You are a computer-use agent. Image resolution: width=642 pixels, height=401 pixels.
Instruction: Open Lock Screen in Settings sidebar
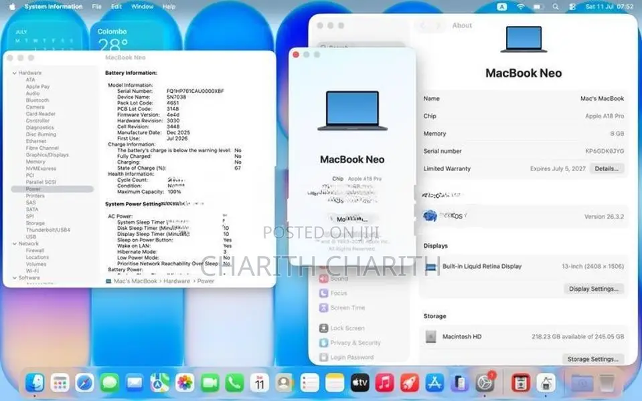[342, 328]
